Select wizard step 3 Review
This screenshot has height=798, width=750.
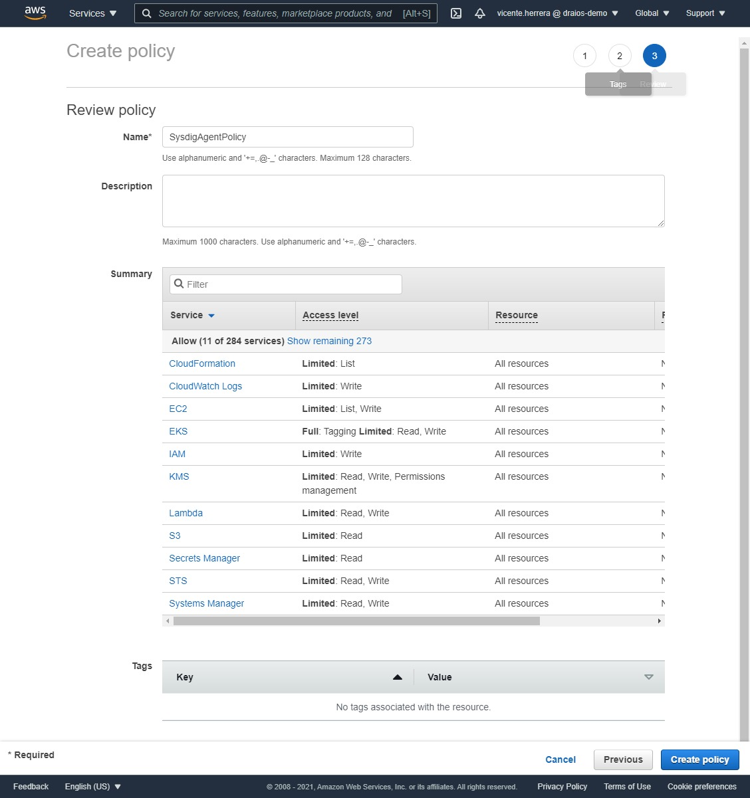pyautogui.click(x=654, y=56)
